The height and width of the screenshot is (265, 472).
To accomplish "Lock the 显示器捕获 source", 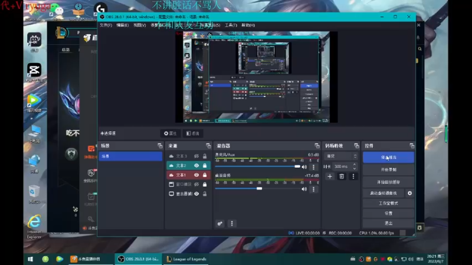I will point(205,194).
